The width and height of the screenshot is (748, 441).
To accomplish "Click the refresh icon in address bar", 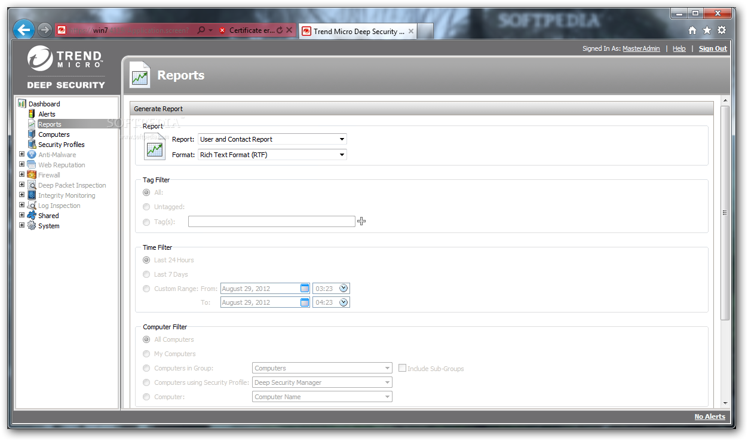I will pos(280,30).
